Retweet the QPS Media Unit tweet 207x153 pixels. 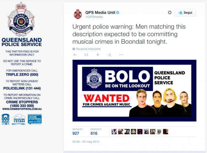(86, 54)
